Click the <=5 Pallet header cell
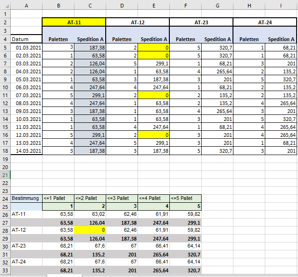Viewport: 298px width, 277px height. 185,198
